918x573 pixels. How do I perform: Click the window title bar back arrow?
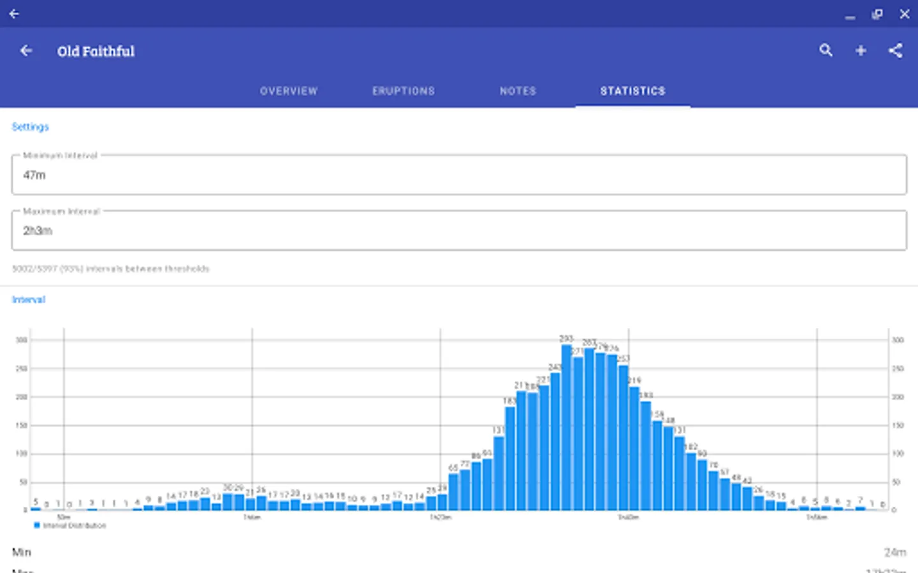point(14,13)
